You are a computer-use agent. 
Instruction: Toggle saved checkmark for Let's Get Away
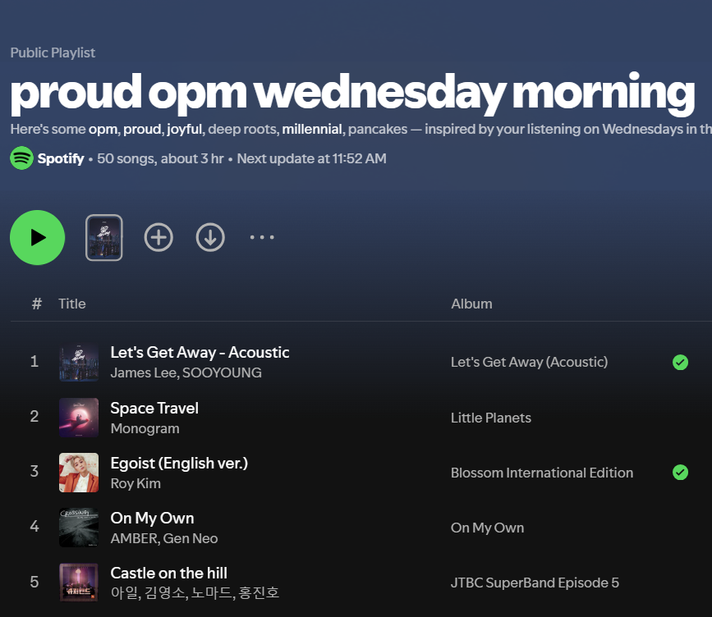click(x=680, y=362)
